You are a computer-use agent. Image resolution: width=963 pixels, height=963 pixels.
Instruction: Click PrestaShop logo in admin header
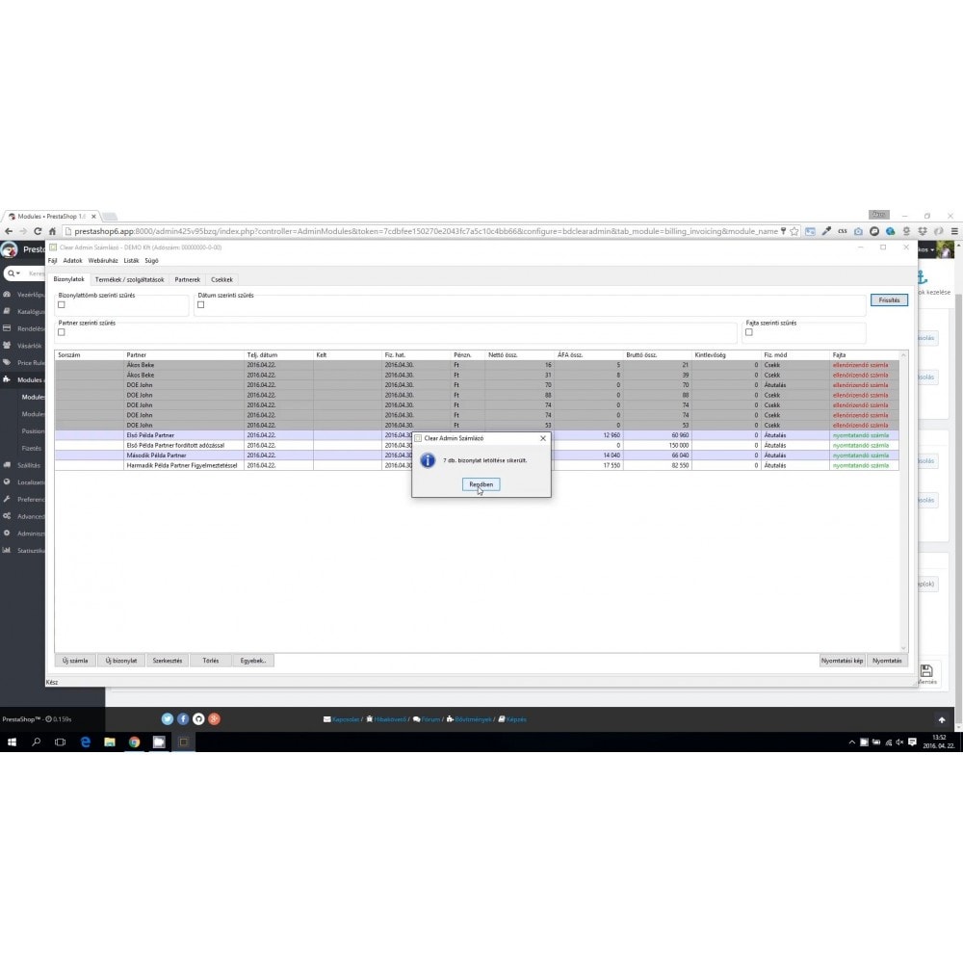click(10, 249)
